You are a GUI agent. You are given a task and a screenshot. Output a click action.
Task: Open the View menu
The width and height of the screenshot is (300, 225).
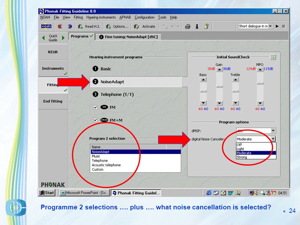(x=66, y=17)
